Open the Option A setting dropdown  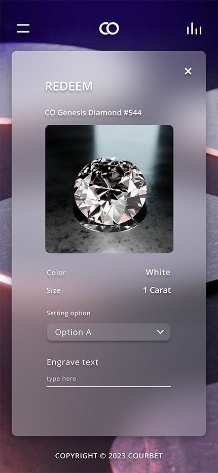coord(108,332)
